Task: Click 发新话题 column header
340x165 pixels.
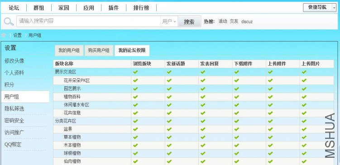Action: pyautogui.click(x=176, y=64)
